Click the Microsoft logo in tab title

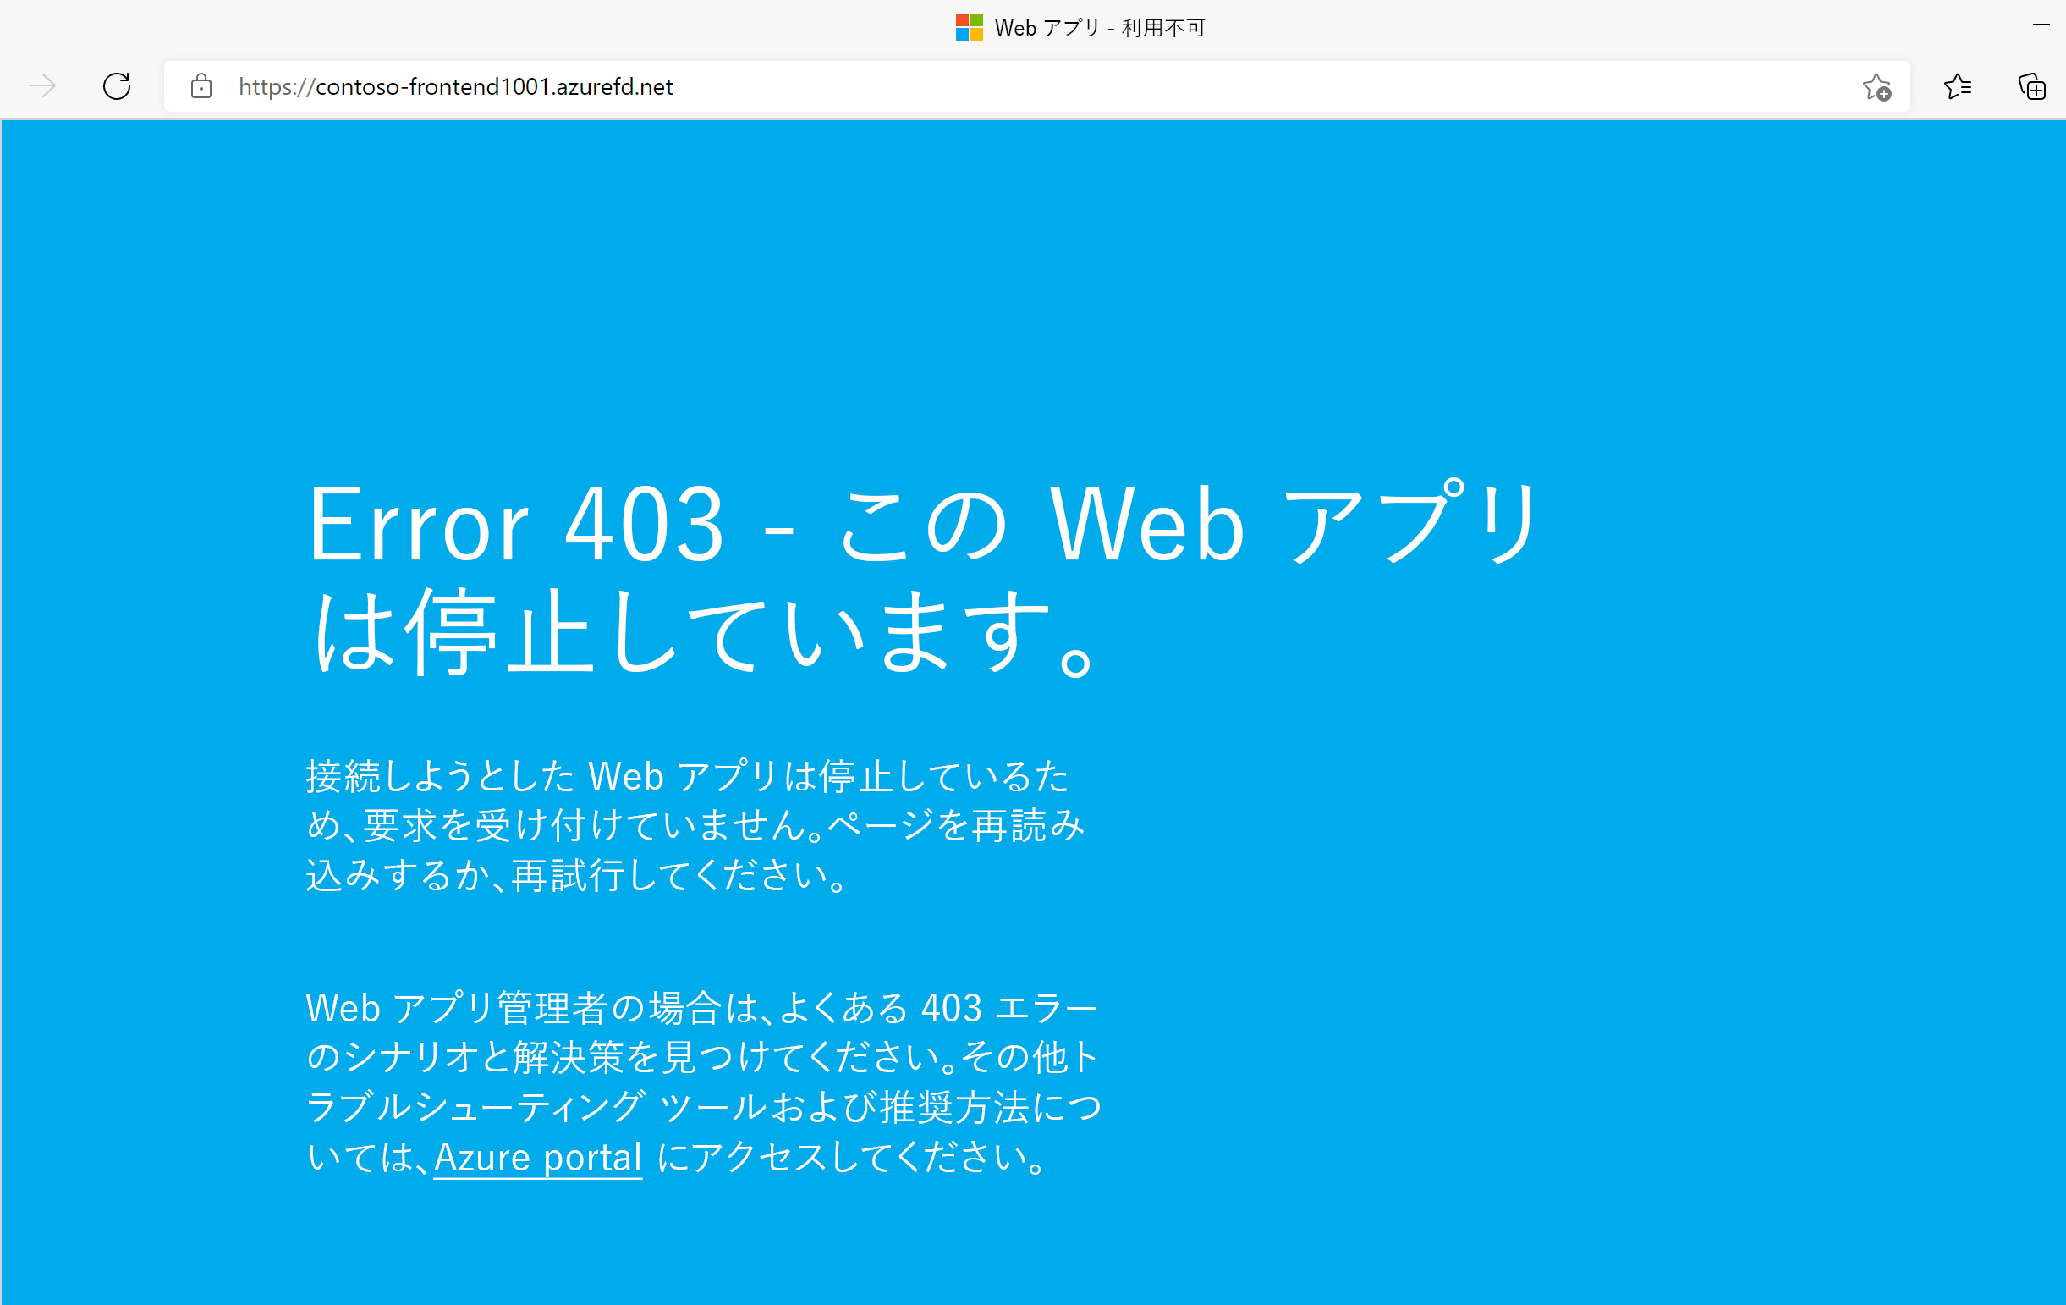click(970, 27)
